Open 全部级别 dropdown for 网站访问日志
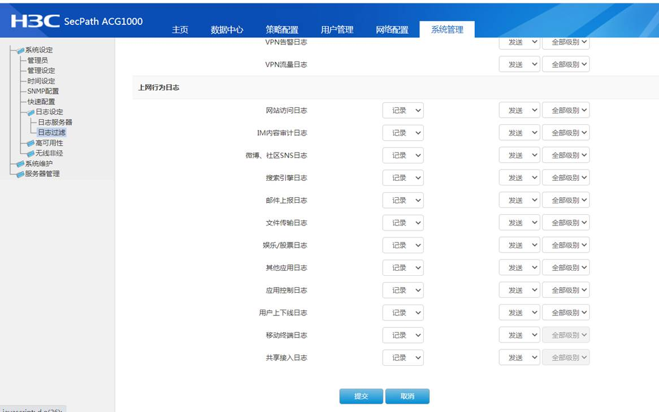Screen dimensions: 659x412 pos(566,111)
